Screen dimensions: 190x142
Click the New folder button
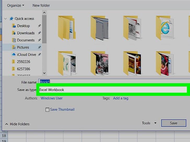pos(41,5)
